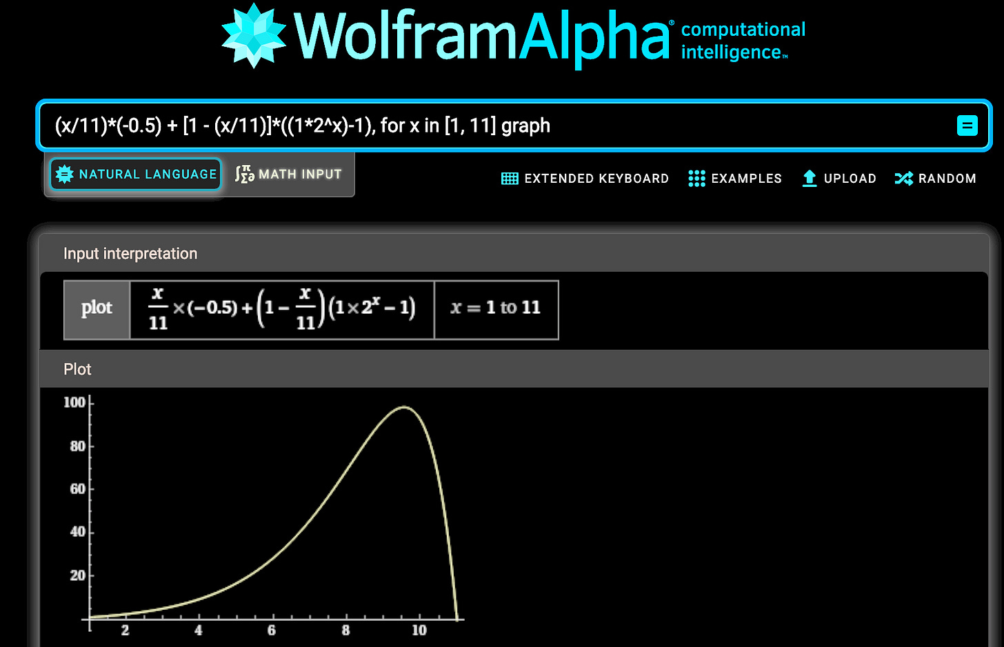Click the x-axis label 6
Screen dimensions: 1004x647
point(272,630)
